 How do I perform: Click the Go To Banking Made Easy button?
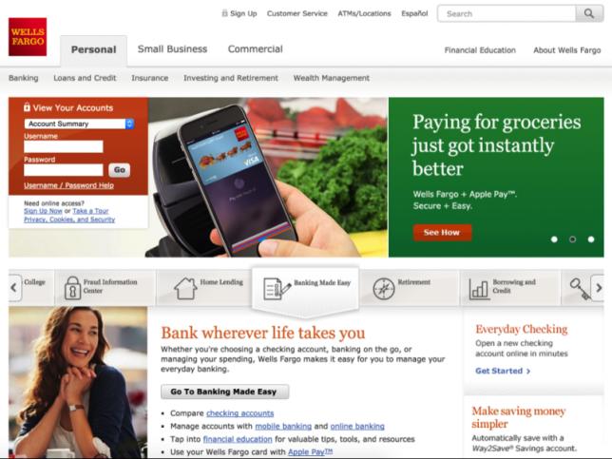[x=225, y=392]
